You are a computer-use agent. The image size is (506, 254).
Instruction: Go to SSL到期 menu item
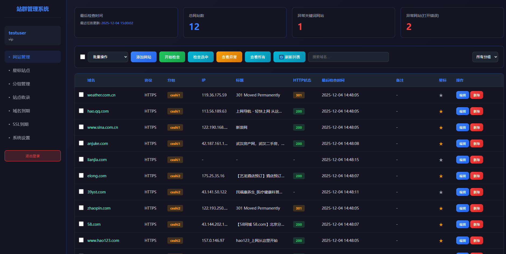click(20, 124)
